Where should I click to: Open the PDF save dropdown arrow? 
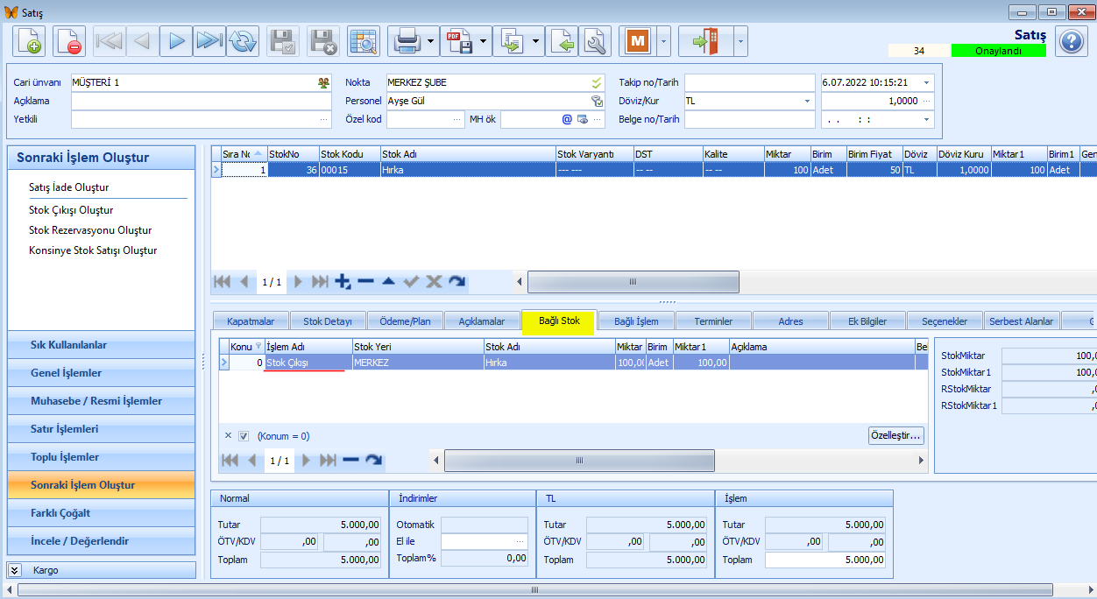(x=484, y=41)
